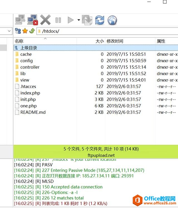Click the globe icon in the toolbar
178x208 pixels.
pyautogui.click(x=112, y=20)
